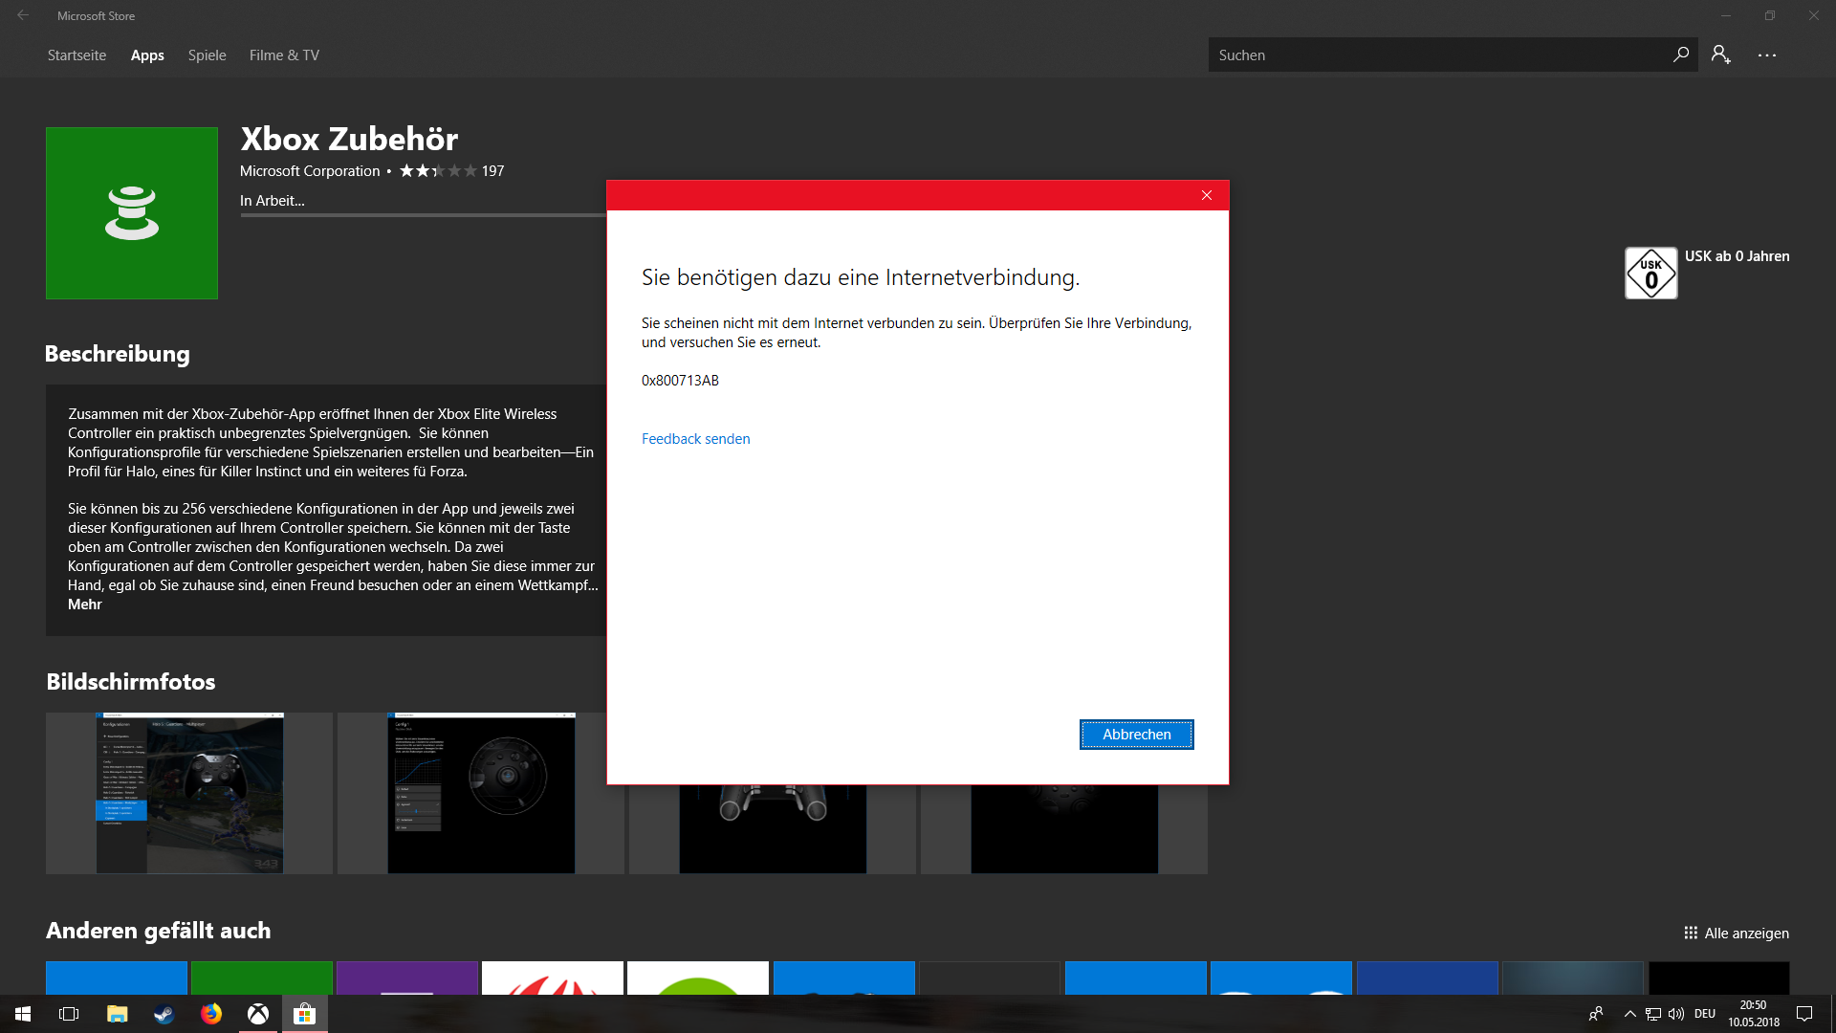Click the Abbrechen button

[x=1136, y=735]
